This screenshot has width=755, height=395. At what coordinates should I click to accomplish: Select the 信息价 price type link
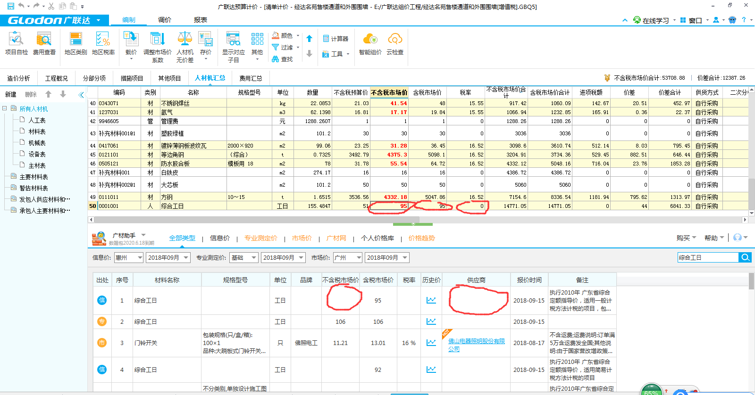pos(220,238)
